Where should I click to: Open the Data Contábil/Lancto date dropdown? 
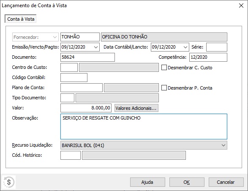(185, 47)
